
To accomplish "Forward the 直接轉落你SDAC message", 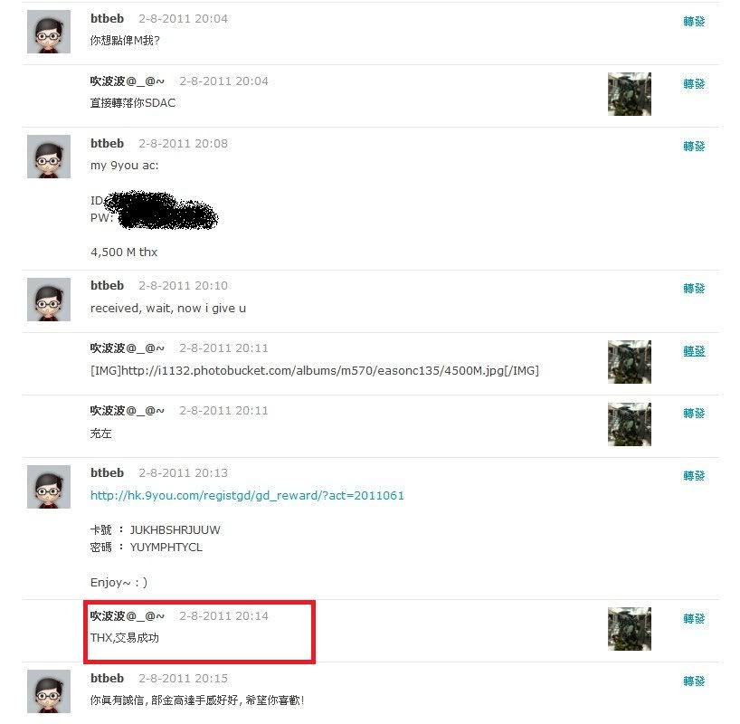I will (x=694, y=83).
